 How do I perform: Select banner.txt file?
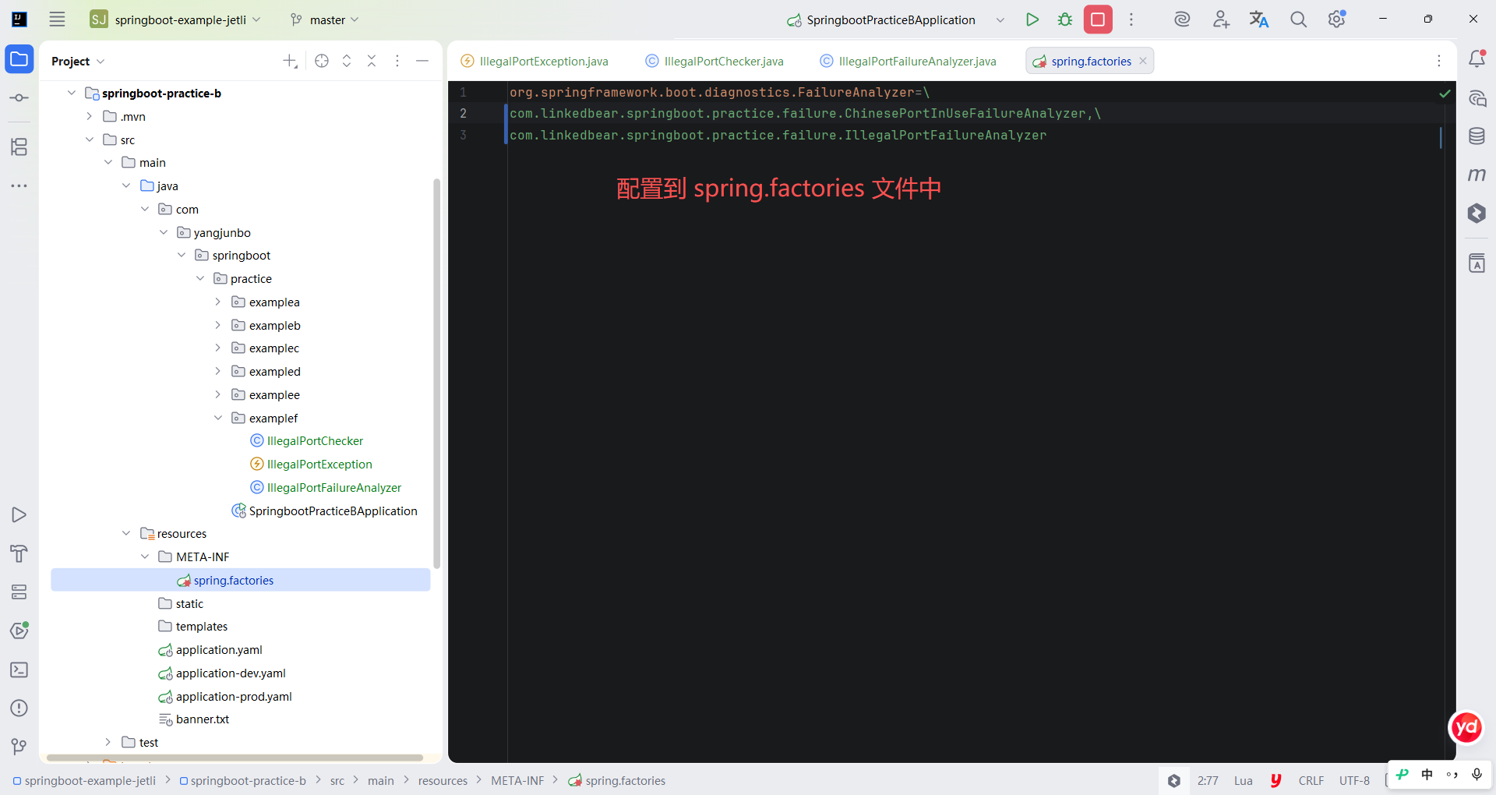pyautogui.click(x=202, y=719)
